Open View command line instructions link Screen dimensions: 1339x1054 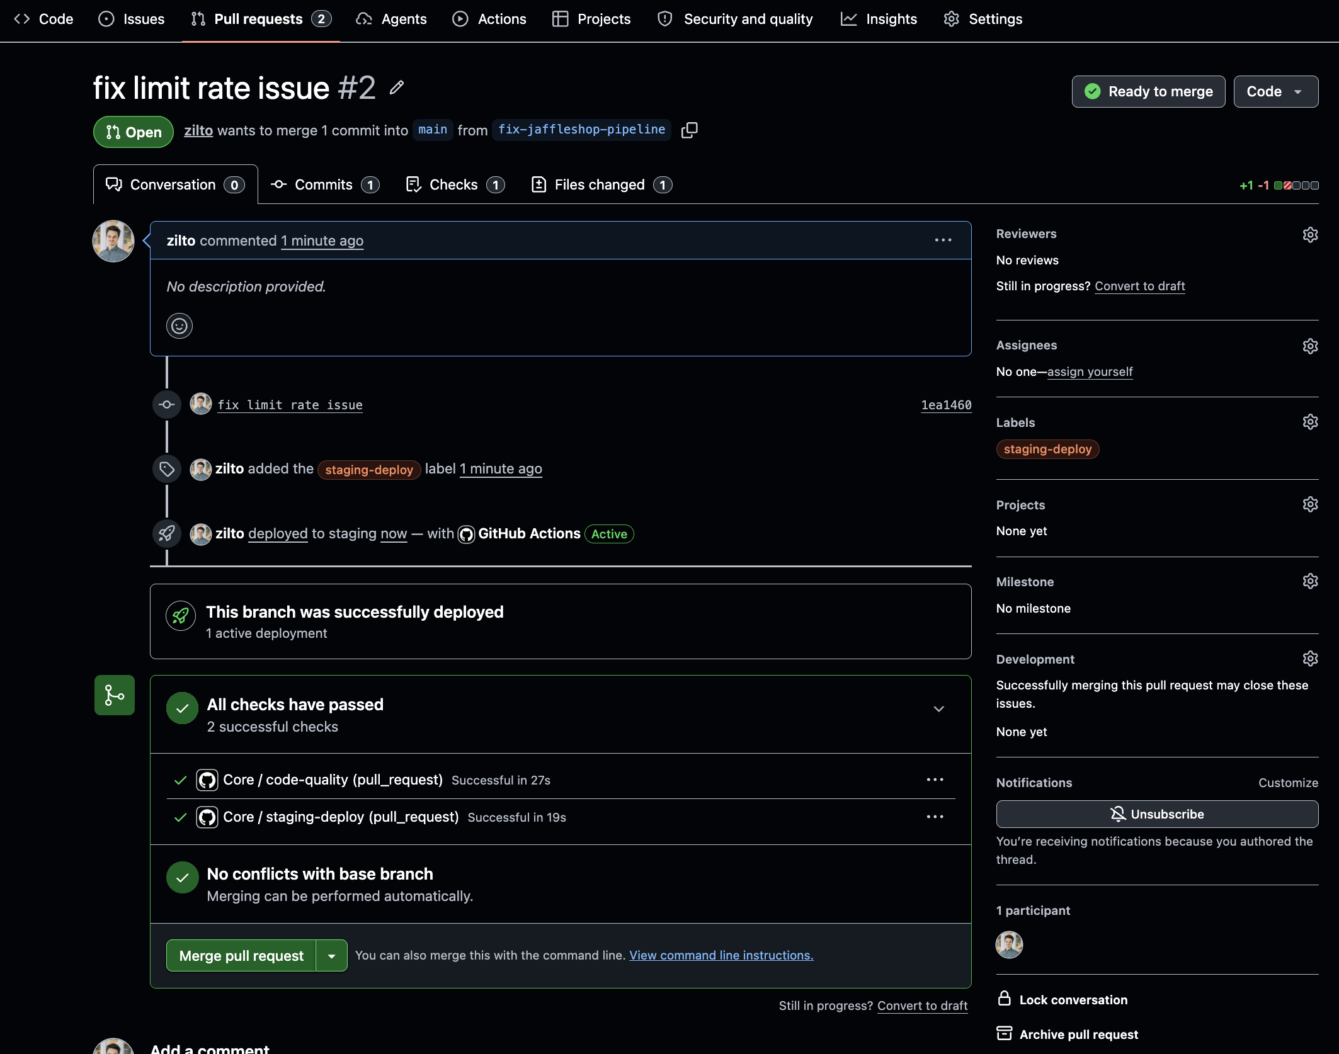[x=721, y=955]
